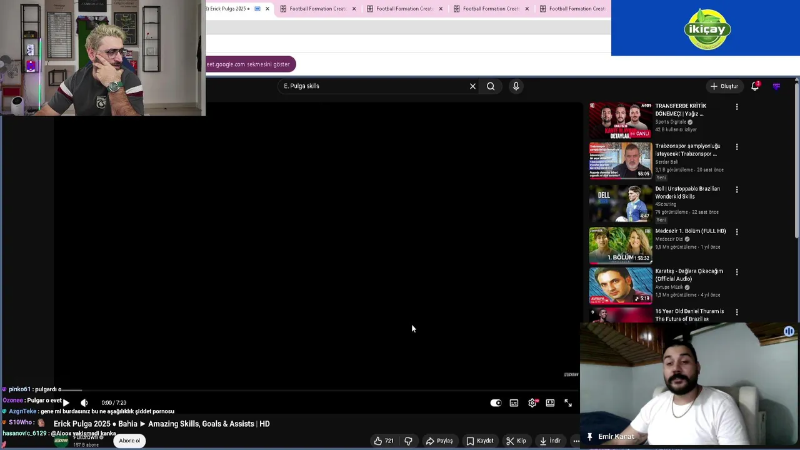This screenshot has height=450, width=800.
Task: Switch to the last visible Football Formation tab
Action: (x=572, y=9)
